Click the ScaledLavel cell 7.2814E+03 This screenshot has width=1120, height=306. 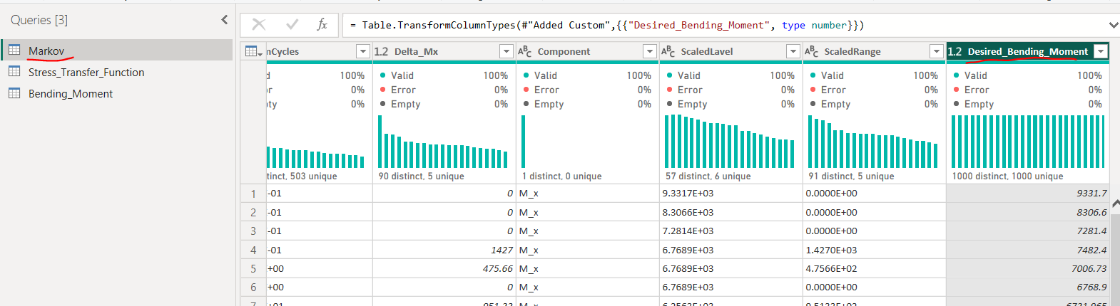pos(730,231)
